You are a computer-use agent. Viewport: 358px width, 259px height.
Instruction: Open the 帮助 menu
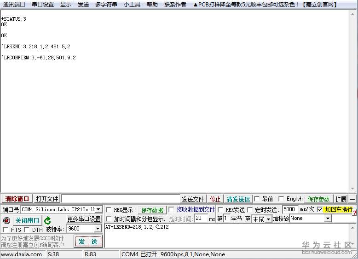[152, 4]
